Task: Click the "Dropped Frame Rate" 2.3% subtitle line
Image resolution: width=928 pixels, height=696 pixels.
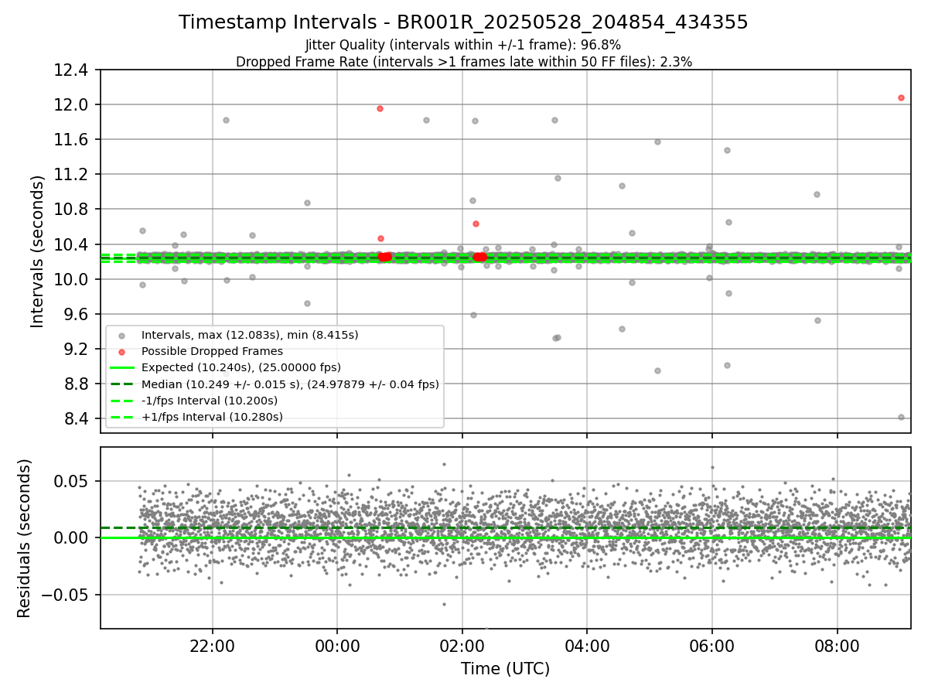Action: pos(463,62)
